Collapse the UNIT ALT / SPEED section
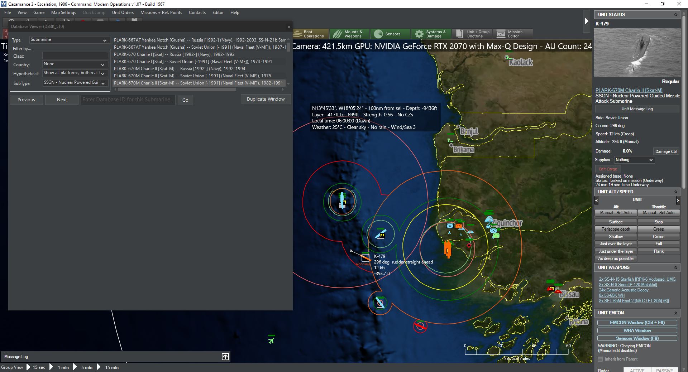This screenshot has width=688, height=372. (x=676, y=192)
